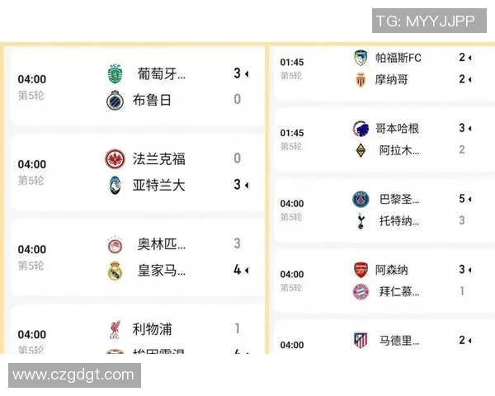Click the Olympiacos club crest

[x=114, y=244]
